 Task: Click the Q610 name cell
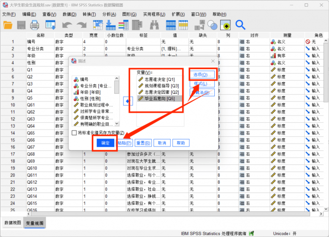click(x=40, y=168)
